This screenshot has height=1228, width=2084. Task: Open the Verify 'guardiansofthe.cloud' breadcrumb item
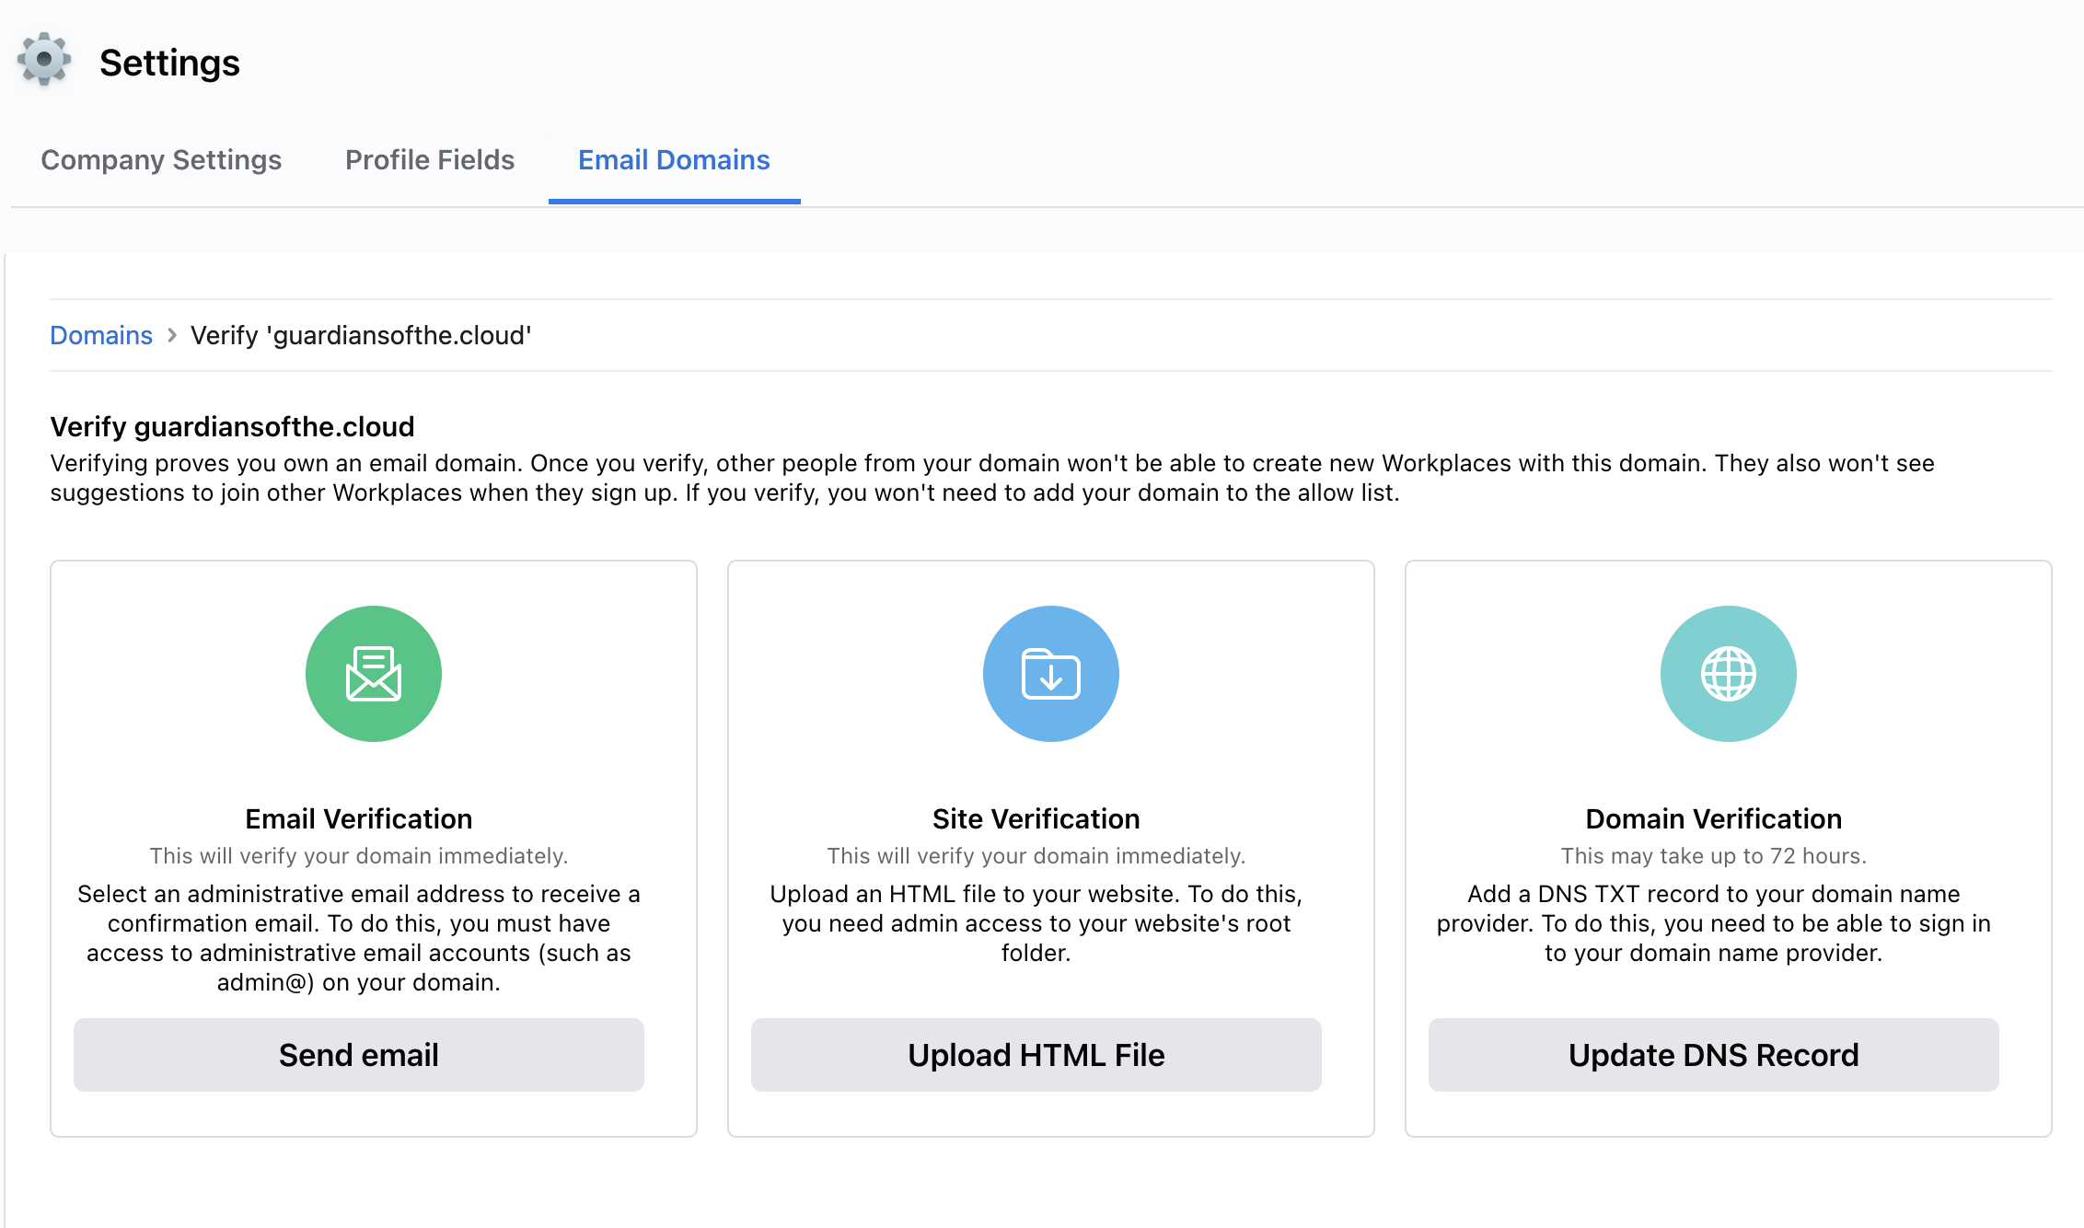[x=361, y=335]
